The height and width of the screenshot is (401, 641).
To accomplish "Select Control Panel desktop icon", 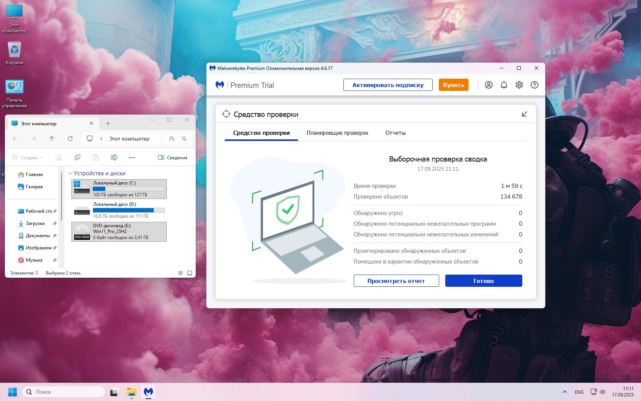I will (14, 94).
